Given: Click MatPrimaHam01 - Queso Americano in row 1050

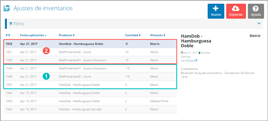Looking at the screenshot, I should [x=83, y=60].
